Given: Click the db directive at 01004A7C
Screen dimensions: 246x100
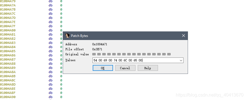Looking at the screenshot, I should click(51, 14).
